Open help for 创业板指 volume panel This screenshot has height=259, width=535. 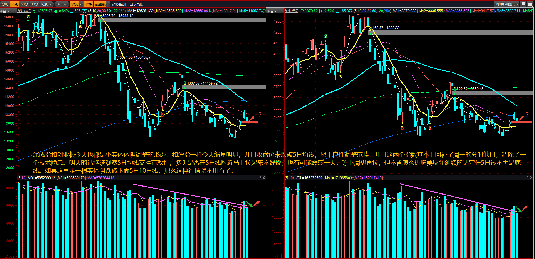click(528, 178)
